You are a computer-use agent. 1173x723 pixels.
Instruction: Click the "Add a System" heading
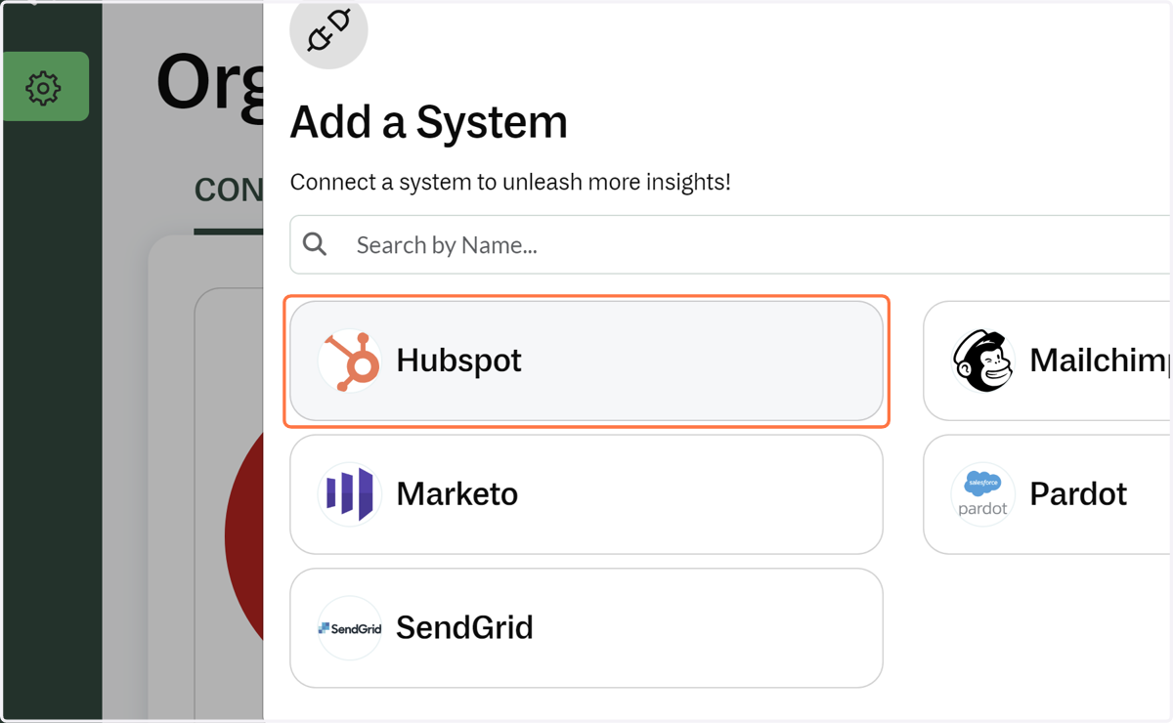(x=429, y=123)
